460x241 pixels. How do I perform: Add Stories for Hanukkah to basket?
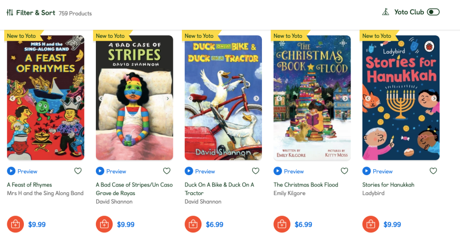371,224
